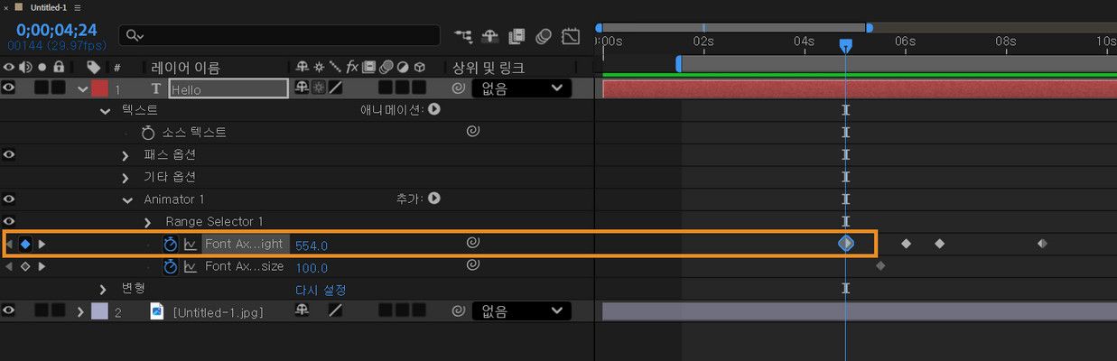Click the 3D layer cube column header
Screen dimensions: 1117x361
coord(421,68)
